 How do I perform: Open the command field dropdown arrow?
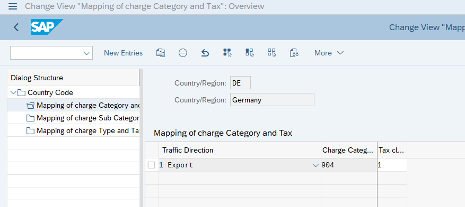click(x=86, y=53)
